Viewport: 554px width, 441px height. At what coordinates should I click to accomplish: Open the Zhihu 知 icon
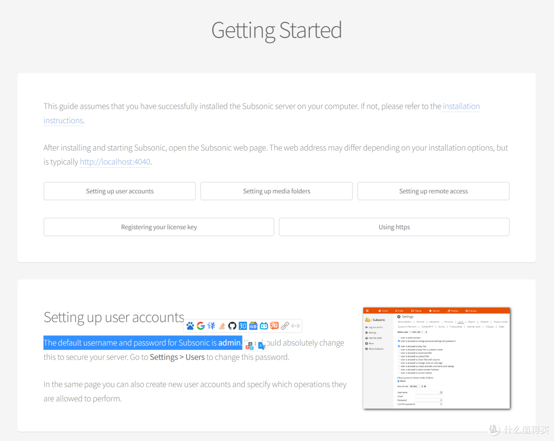pos(243,326)
